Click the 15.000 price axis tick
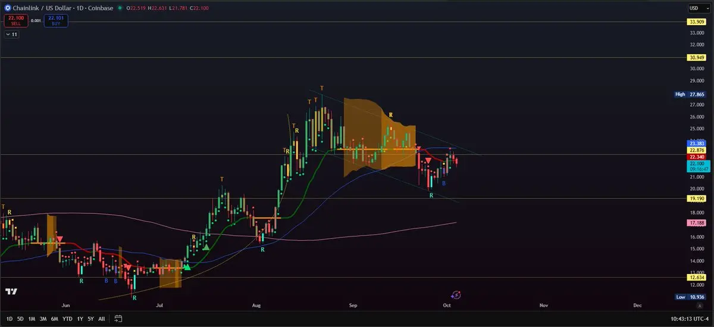Viewport: 714px width, 327px height. point(697,249)
